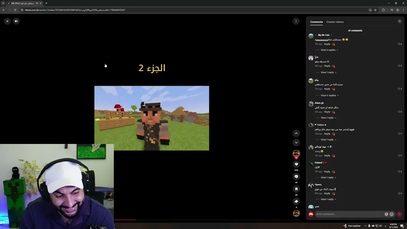
Task: Open Adam gh's profile avatar
Action: [x=311, y=104]
